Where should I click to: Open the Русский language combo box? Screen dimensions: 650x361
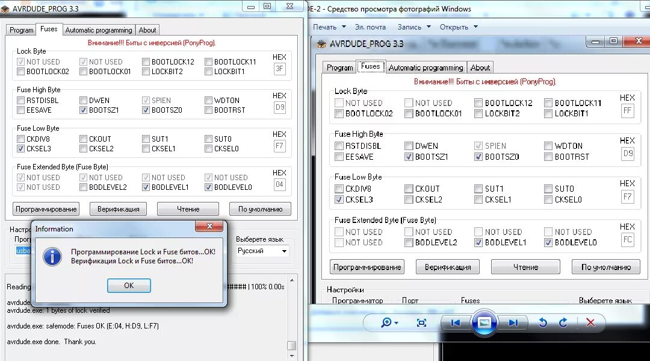[262, 251]
